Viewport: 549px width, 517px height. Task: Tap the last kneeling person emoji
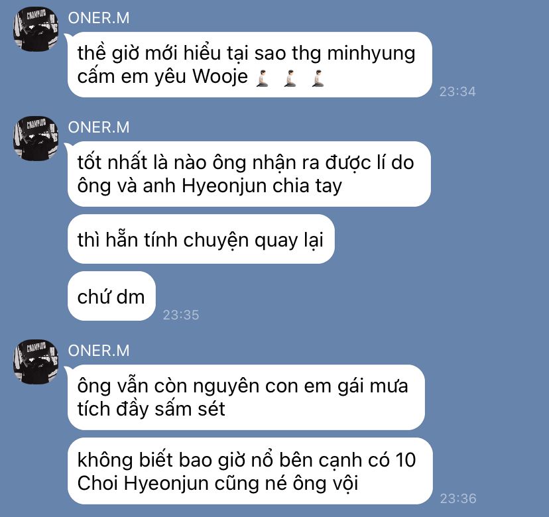pyautogui.click(x=318, y=78)
